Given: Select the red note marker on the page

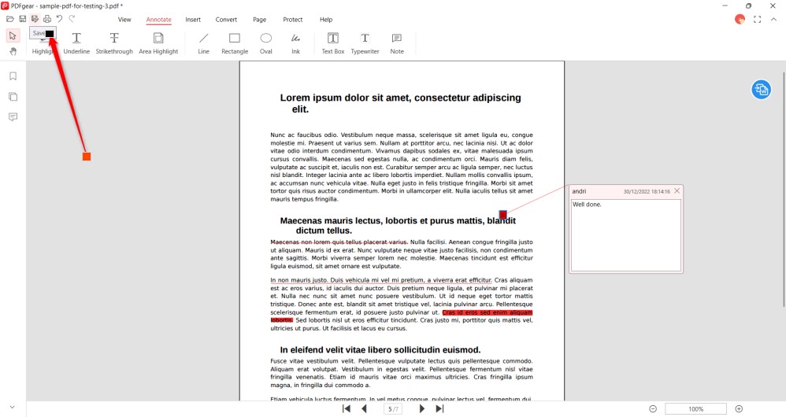Looking at the screenshot, I should [502, 215].
